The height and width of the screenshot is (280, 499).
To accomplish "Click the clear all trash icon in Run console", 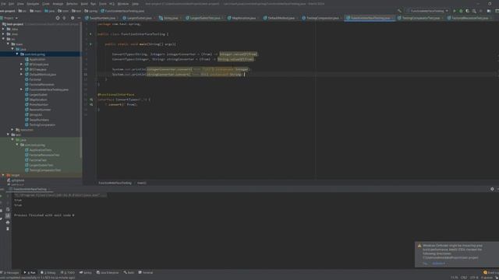I will click(x=8, y=229).
